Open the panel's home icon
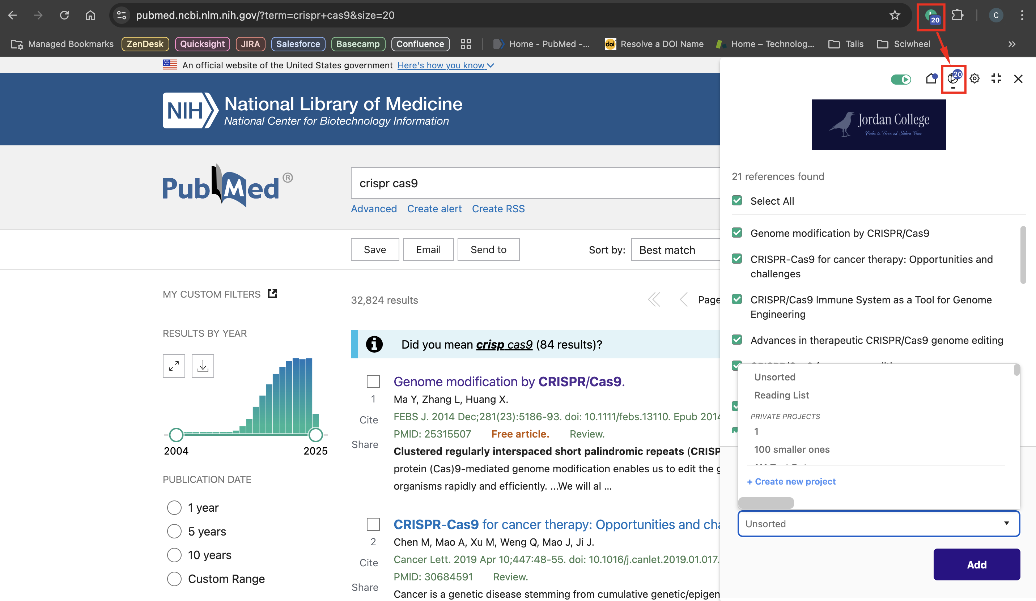Screen dimensions: 1036x601 coord(931,78)
